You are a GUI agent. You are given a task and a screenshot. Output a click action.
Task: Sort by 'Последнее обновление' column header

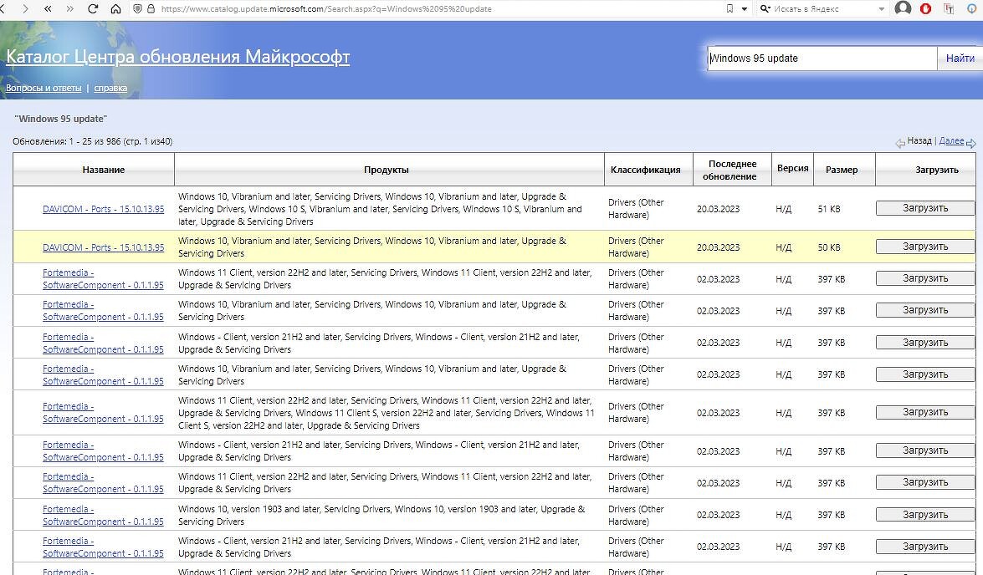(732, 170)
